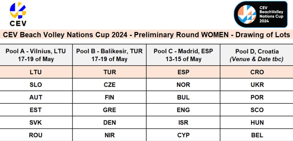This screenshot has height=141, width=293.
Task: Click the ENG cell in Pool C
Action: [183, 110]
